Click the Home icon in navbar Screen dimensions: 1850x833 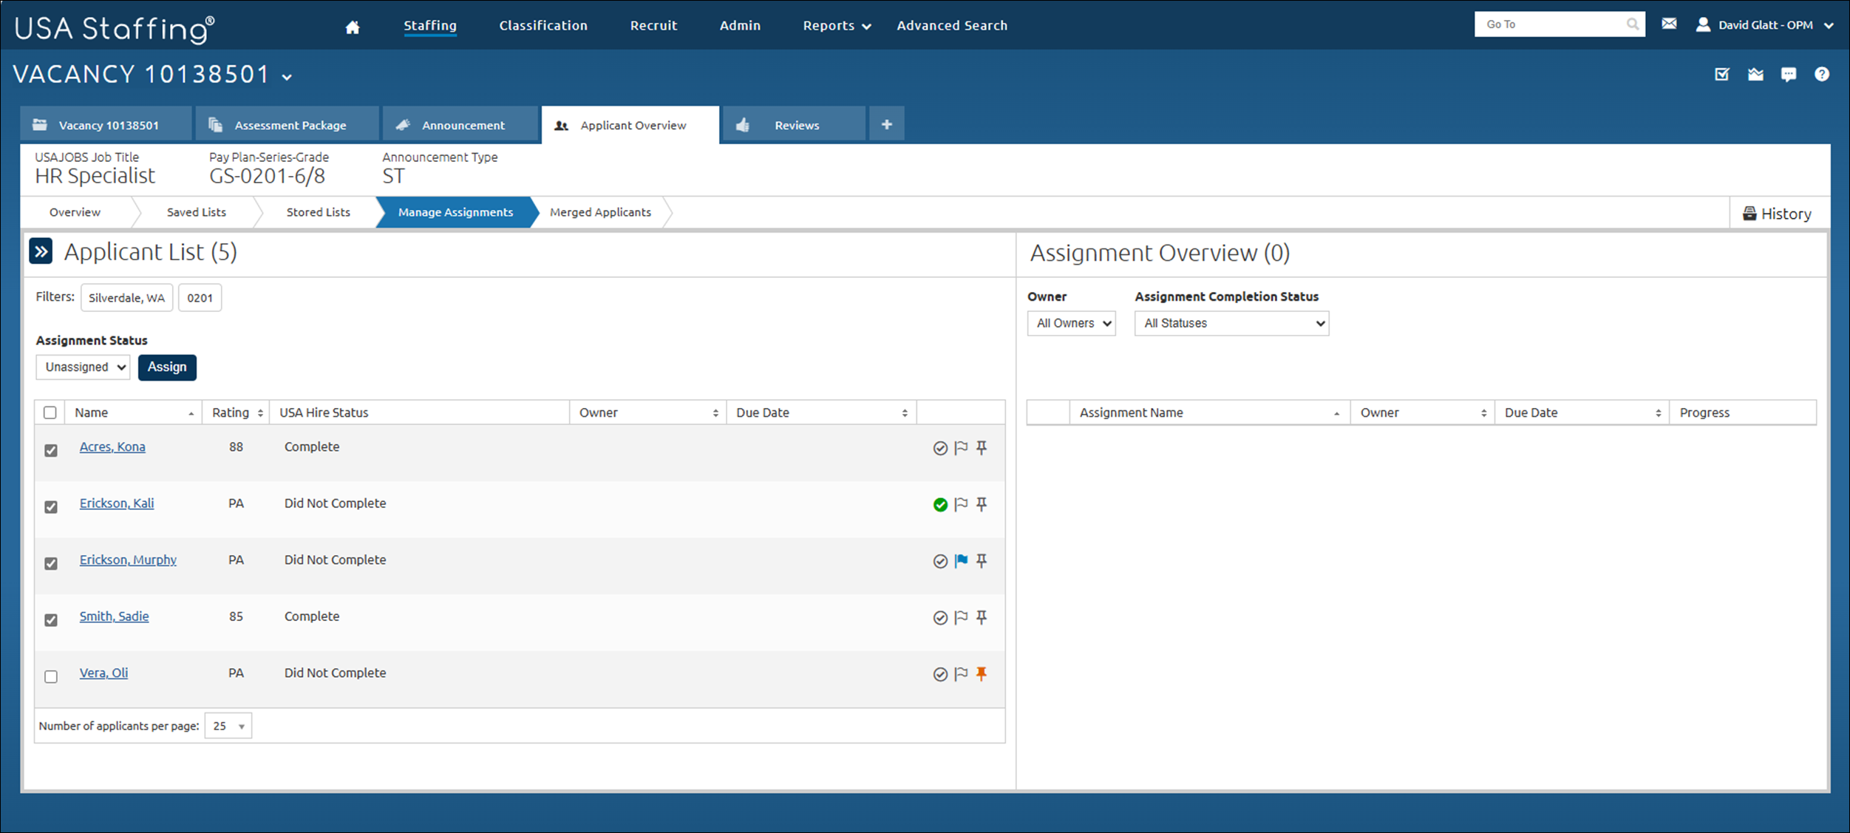pos(353,27)
